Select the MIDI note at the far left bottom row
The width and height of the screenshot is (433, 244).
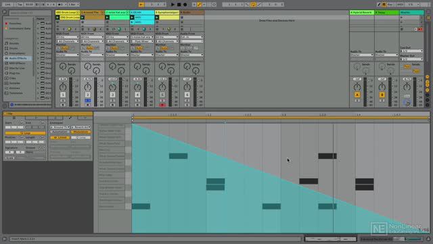[141, 206]
